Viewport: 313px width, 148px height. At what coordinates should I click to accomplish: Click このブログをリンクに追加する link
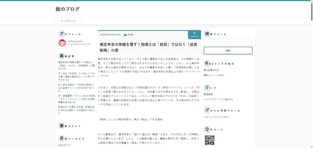point(218,99)
